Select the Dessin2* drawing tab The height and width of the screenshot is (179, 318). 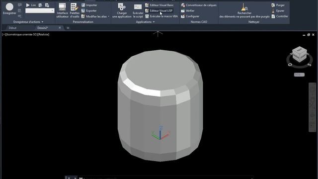(43, 28)
